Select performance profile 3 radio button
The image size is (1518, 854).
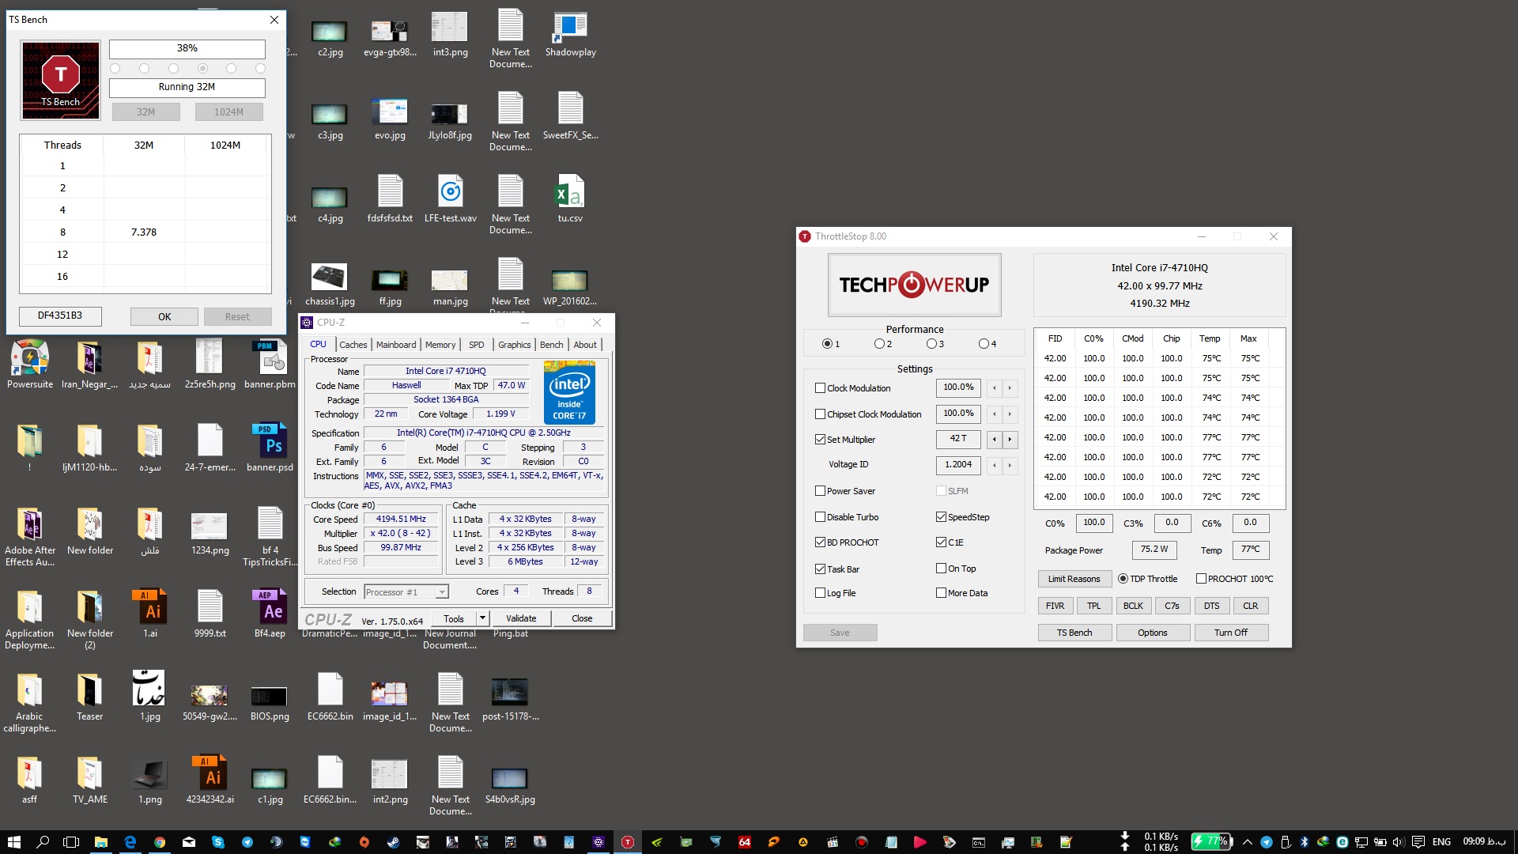(931, 344)
